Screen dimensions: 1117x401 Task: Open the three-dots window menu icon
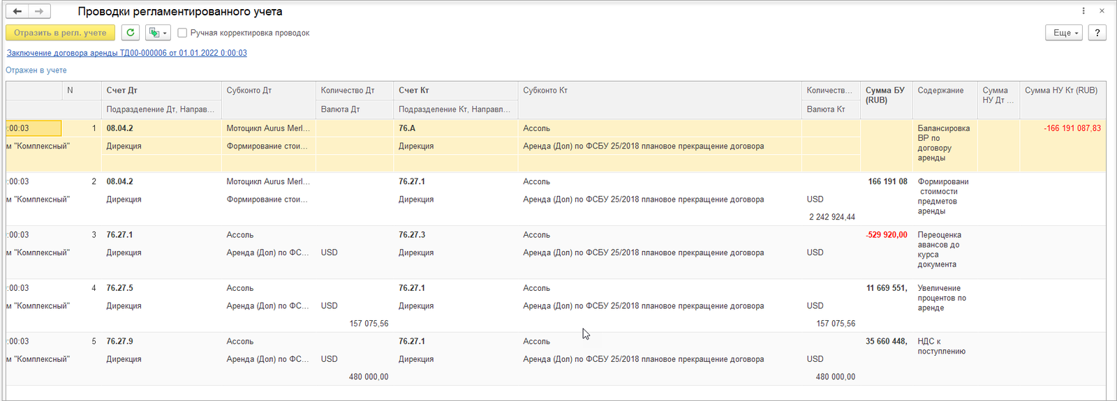coord(1083,11)
